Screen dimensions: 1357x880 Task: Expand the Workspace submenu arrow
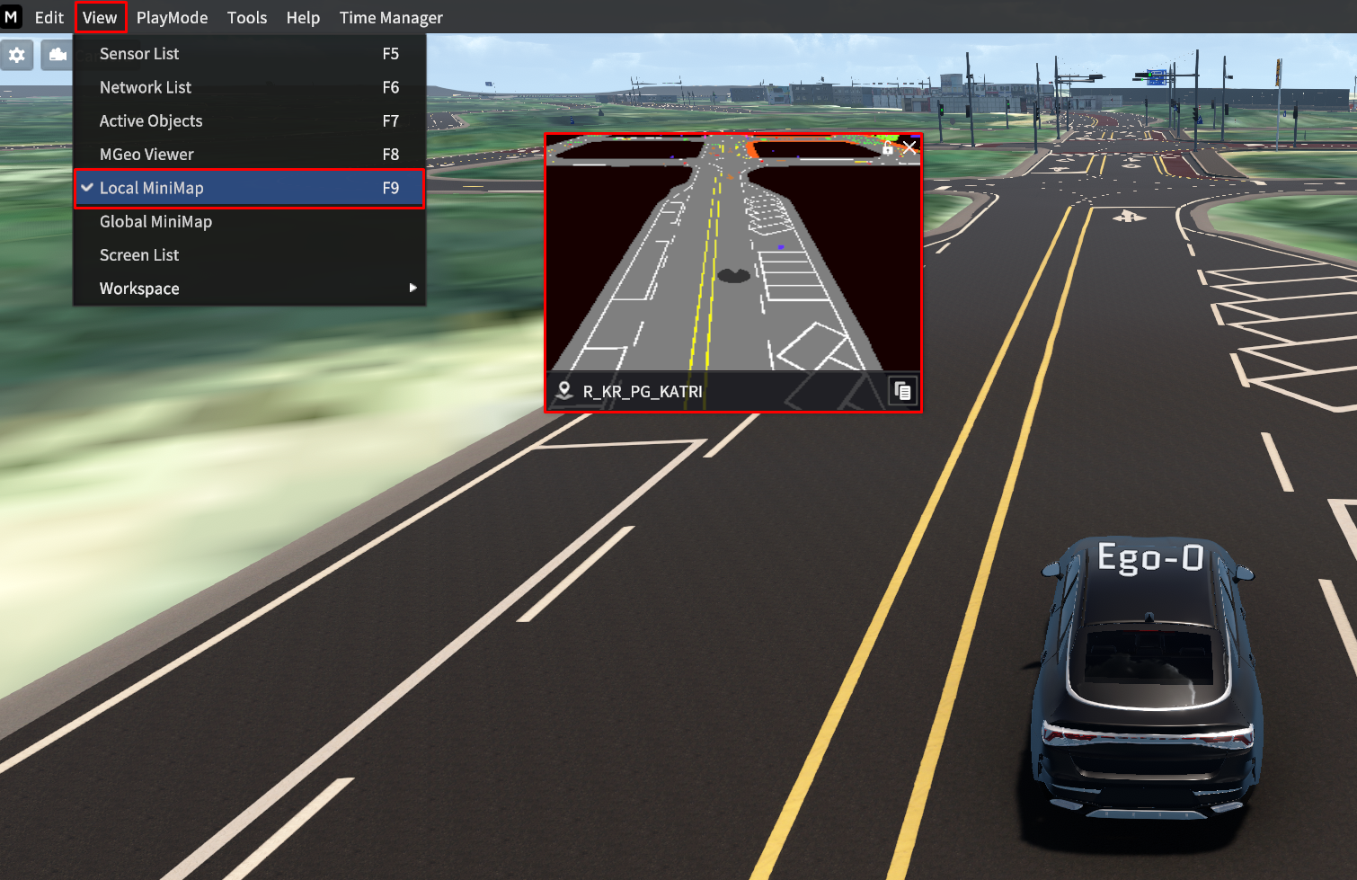pyautogui.click(x=412, y=289)
